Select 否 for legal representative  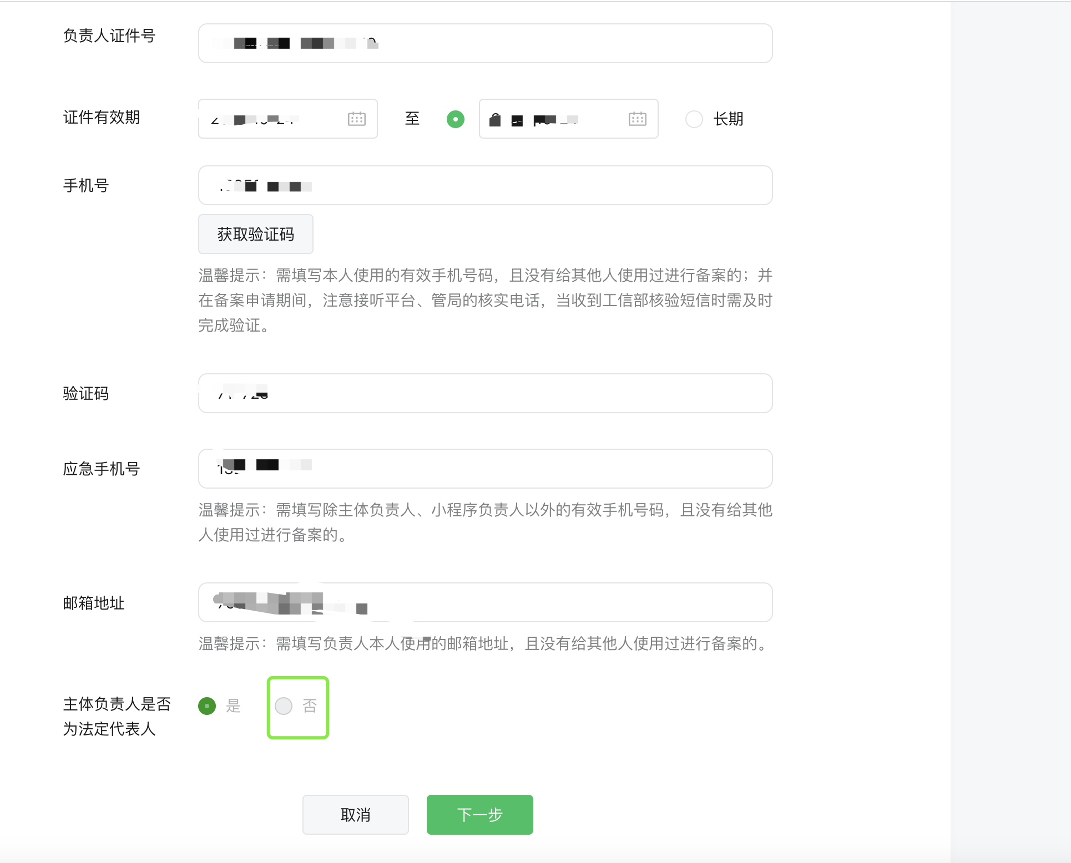pos(284,705)
